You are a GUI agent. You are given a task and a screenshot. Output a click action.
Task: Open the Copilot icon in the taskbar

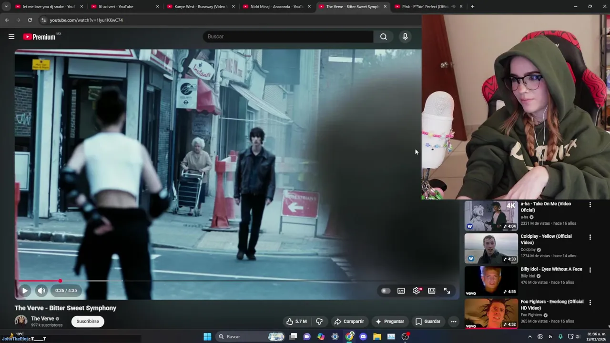tap(321, 337)
